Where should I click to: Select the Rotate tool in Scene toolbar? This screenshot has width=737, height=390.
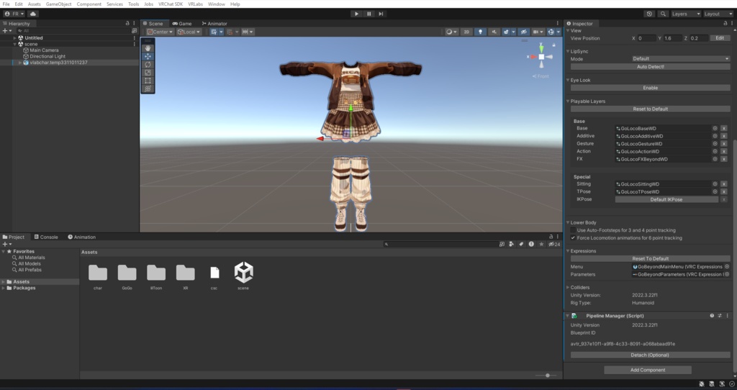point(148,64)
